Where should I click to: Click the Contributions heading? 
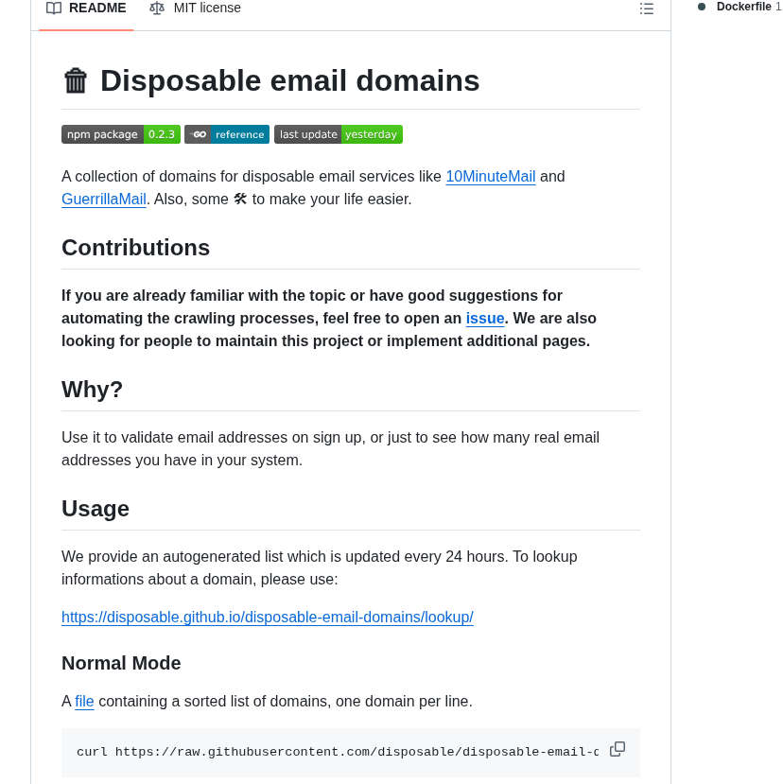[135, 248]
